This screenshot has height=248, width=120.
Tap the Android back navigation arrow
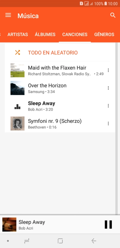coord(94,241)
